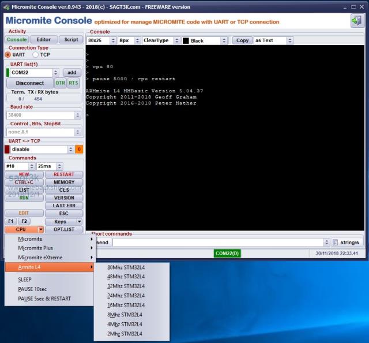Click the green COM22 port indicator
Screen dimensions: 369x343
[7, 73]
